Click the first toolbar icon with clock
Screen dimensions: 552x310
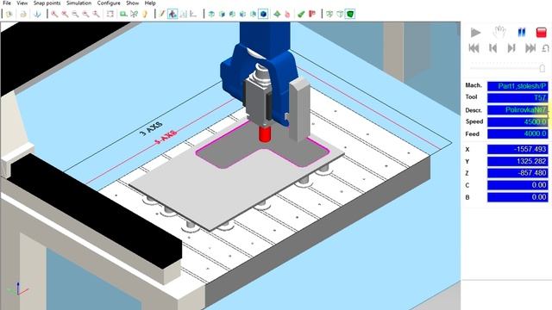(x=9, y=14)
